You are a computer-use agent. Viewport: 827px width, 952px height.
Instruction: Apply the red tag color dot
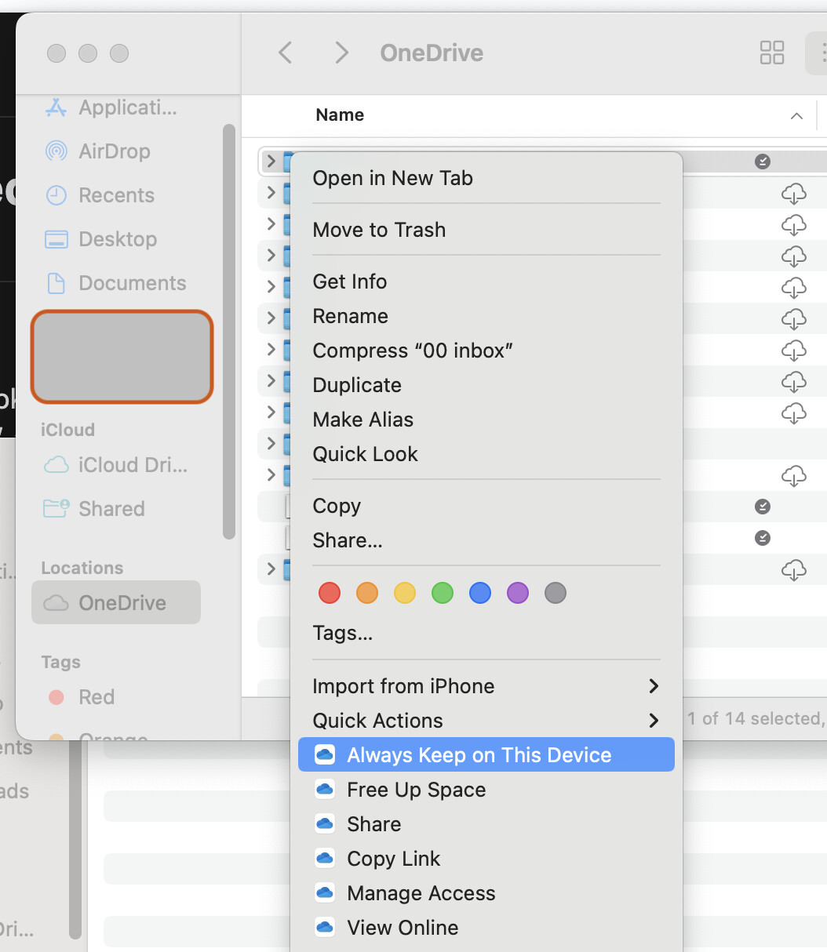click(x=330, y=593)
